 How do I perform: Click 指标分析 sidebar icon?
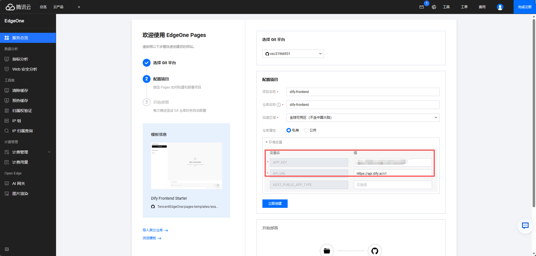[7, 59]
